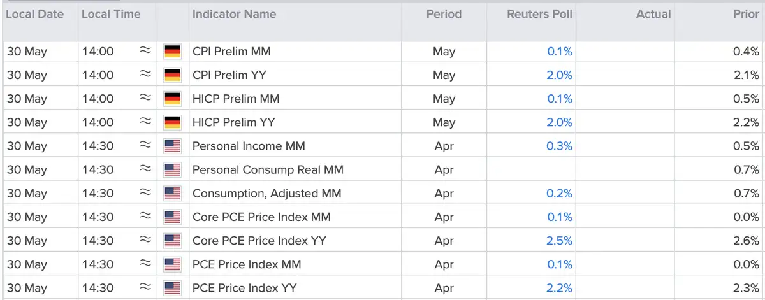Viewport: 765px width, 300px height.
Task: Click the 30 May date in PCE Price Index YY row
Action: [x=27, y=288]
